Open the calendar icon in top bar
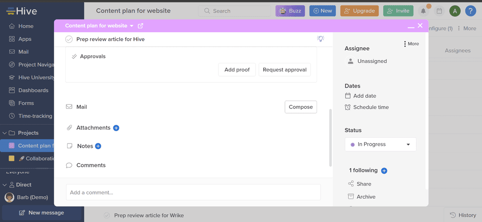This screenshot has height=222, width=482. pyautogui.click(x=439, y=11)
